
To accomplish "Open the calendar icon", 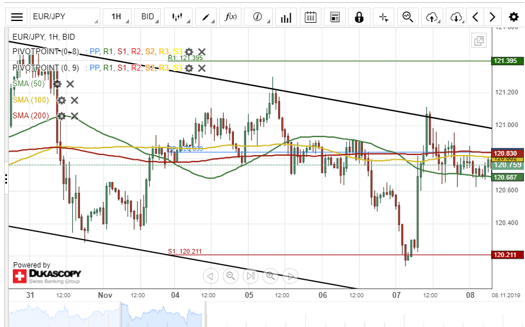I will point(310,17).
